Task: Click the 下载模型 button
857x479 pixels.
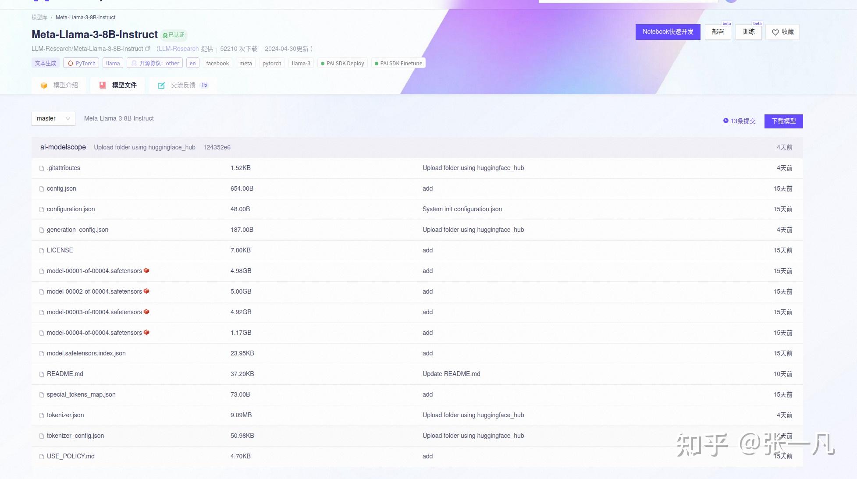Action: pos(783,121)
